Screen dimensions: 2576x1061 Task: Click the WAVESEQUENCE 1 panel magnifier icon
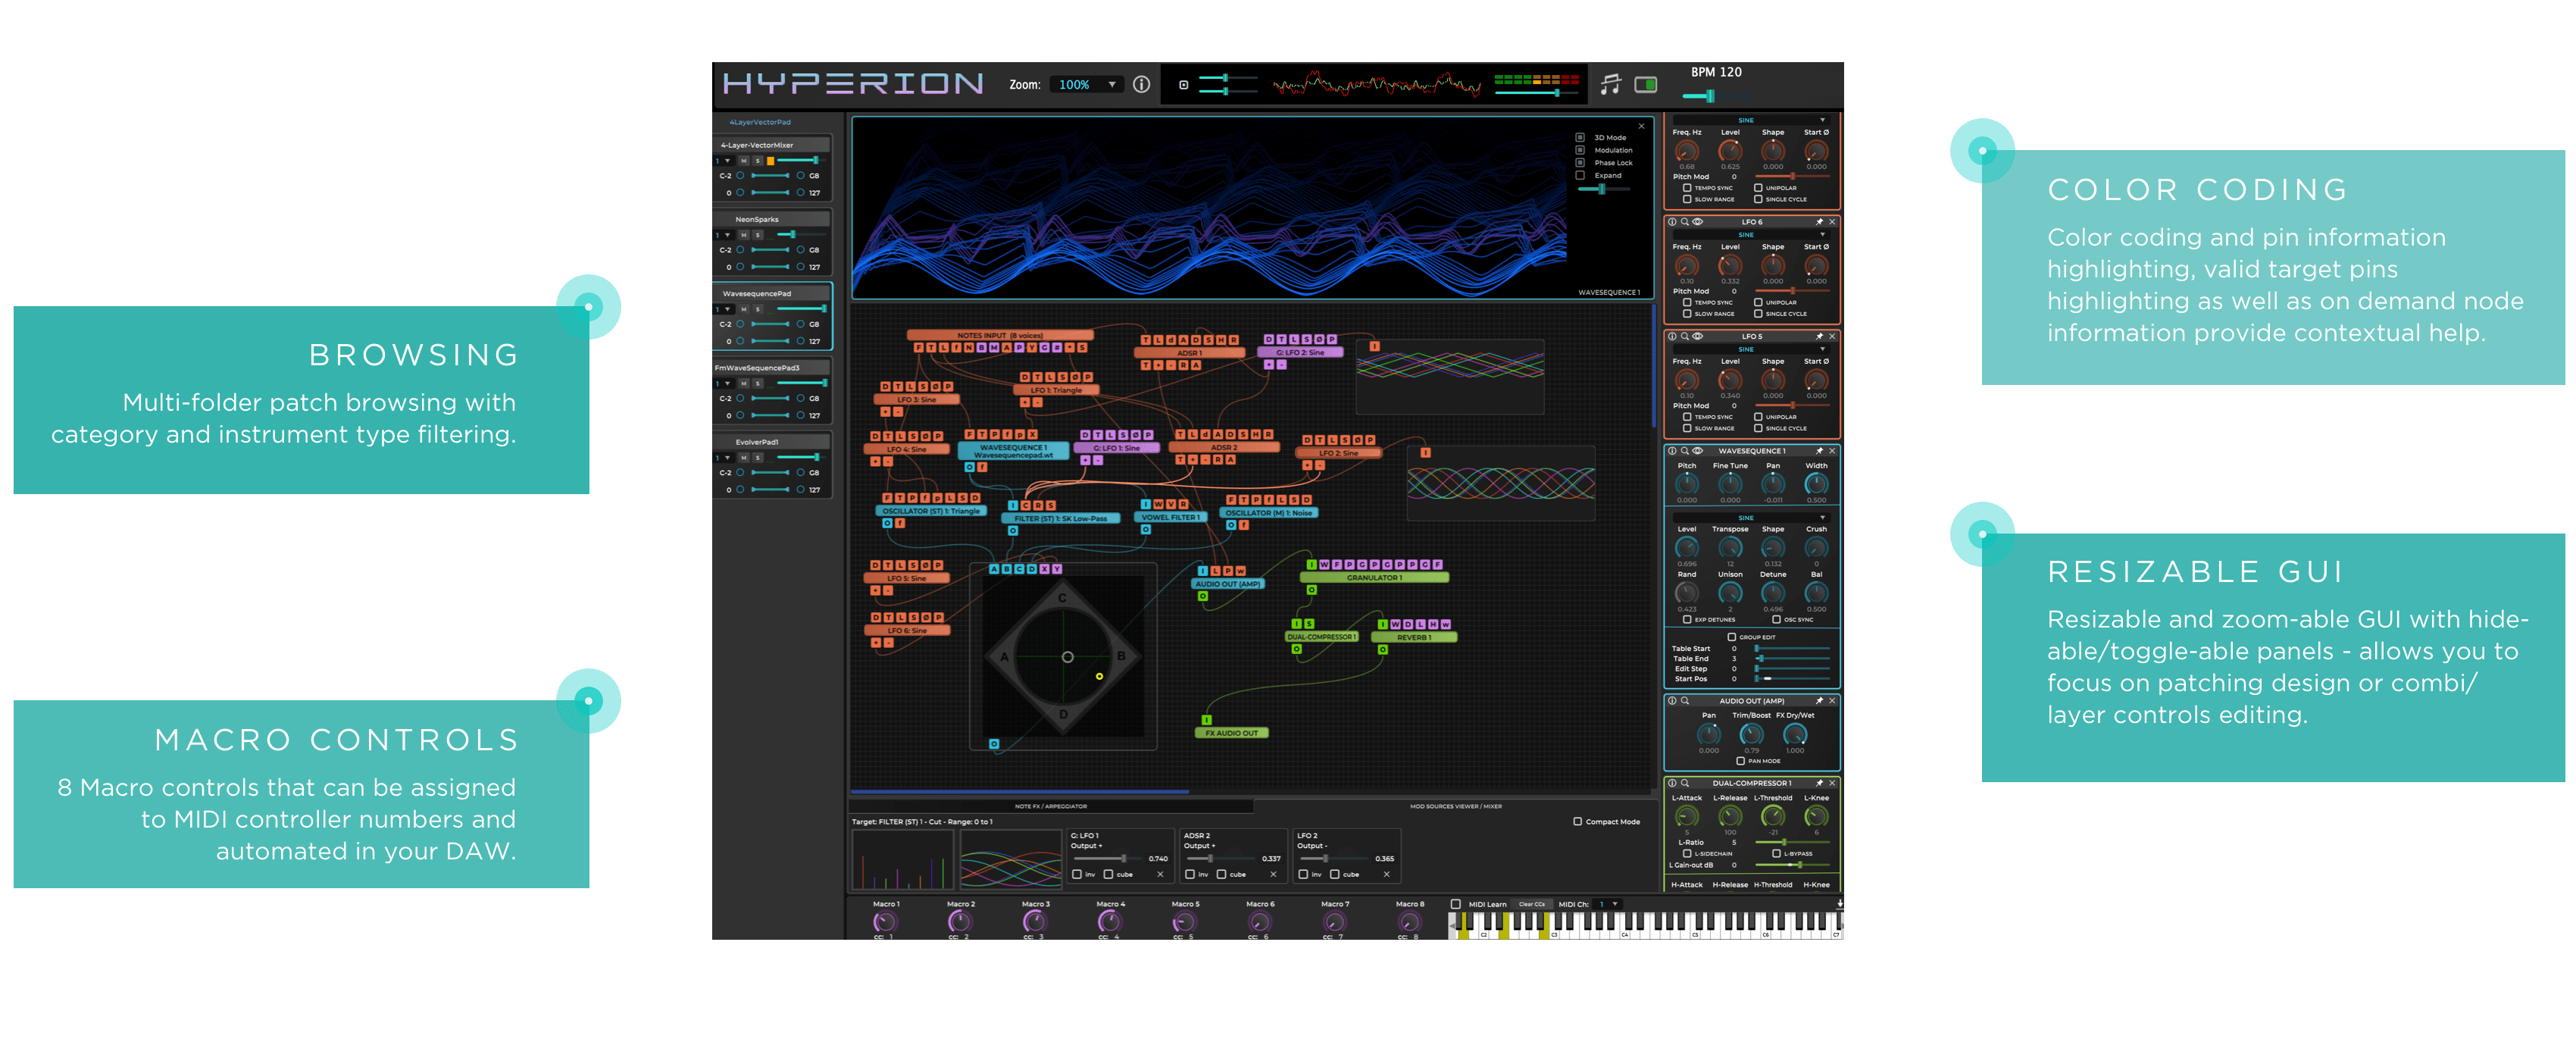[x=1684, y=451]
